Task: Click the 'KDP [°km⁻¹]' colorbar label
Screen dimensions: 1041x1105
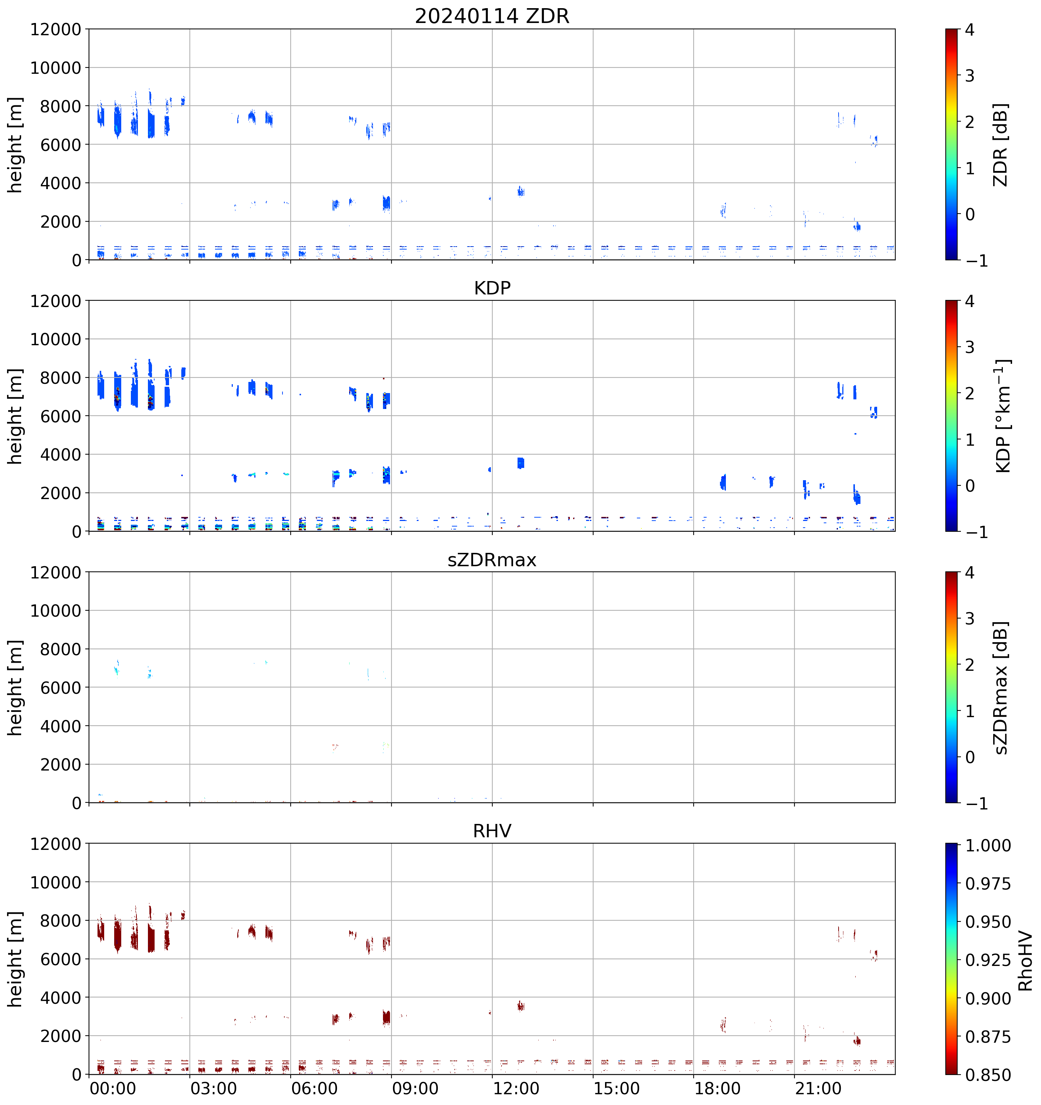Action: tap(1003, 416)
